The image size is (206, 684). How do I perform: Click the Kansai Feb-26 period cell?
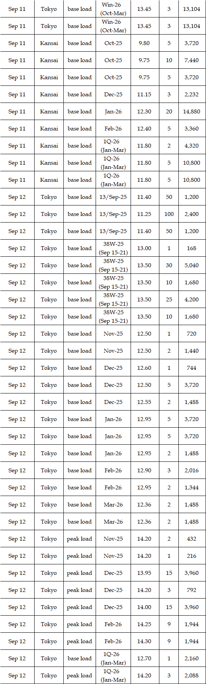(113, 129)
